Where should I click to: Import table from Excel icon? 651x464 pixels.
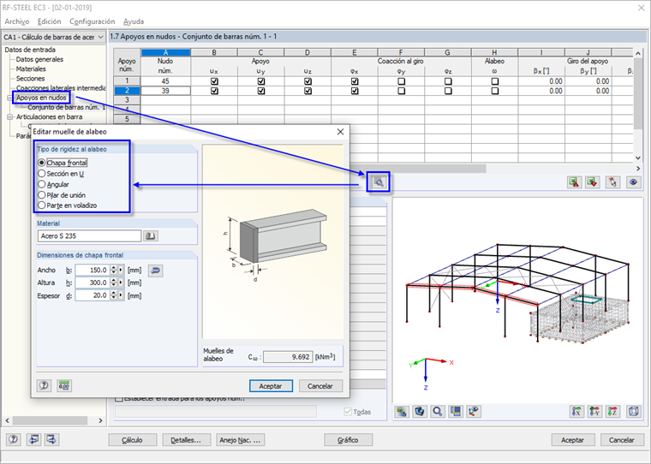(x=593, y=181)
